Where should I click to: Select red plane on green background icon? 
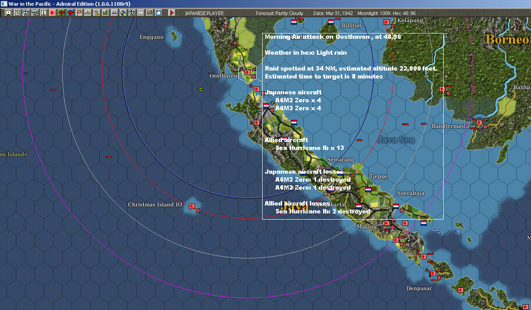point(61,13)
